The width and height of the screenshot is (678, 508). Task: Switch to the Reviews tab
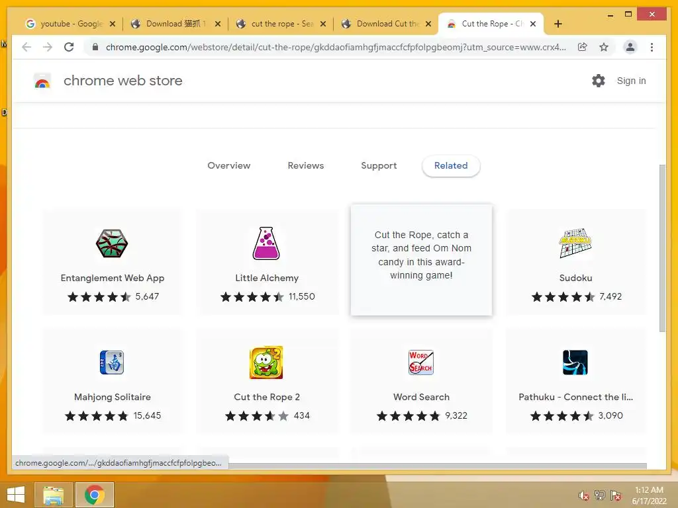tap(306, 165)
